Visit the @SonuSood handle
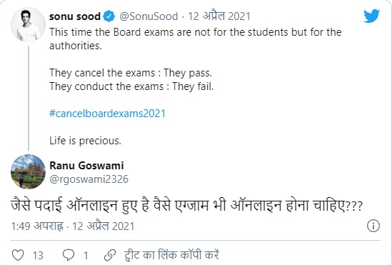 (x=149, y=16)
